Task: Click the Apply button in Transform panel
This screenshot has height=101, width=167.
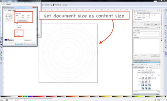Action: [x=156, y=24]
